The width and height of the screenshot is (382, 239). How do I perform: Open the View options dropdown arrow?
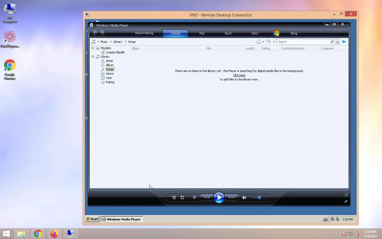pyautogui.click(x=274, y=42)
